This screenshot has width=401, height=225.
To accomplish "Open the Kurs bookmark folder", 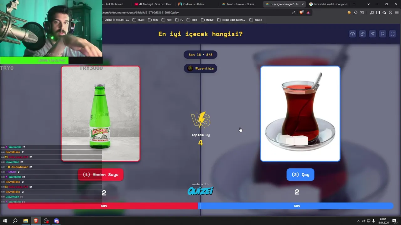I will pyautogui.click(x=167, y=20).
